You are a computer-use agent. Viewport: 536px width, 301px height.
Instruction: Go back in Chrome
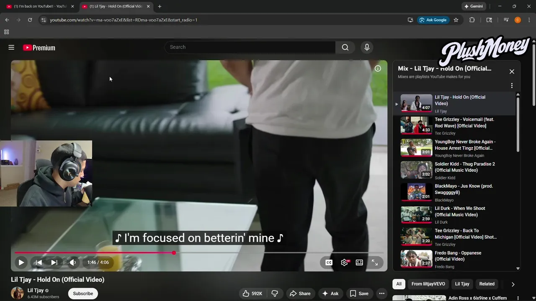point(7,20)
